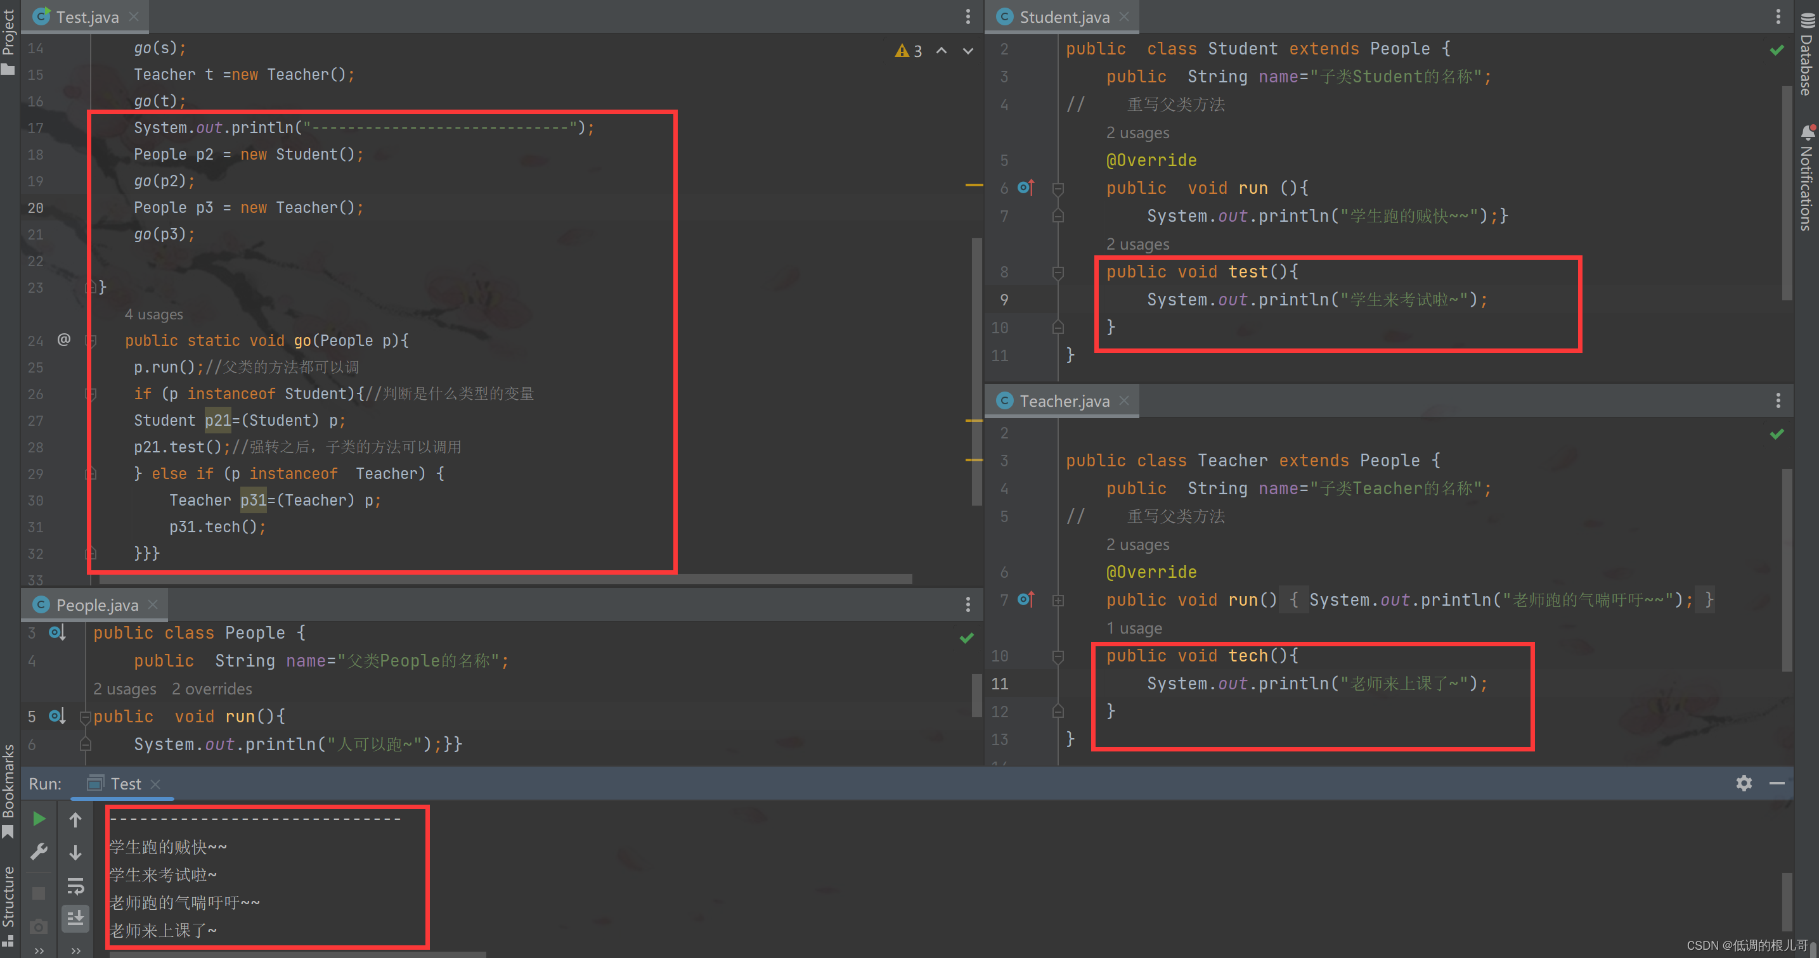Go to previous highlighted problem arrow in Test.java

[942, 51]
